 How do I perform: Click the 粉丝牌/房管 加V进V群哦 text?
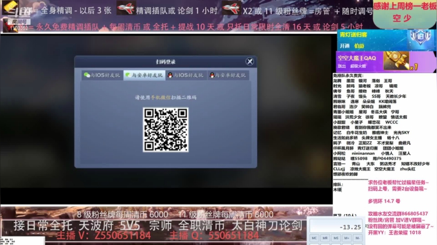pos(396,220)
